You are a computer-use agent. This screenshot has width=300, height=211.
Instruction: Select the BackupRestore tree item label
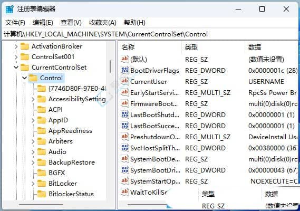tap(72, 162)
